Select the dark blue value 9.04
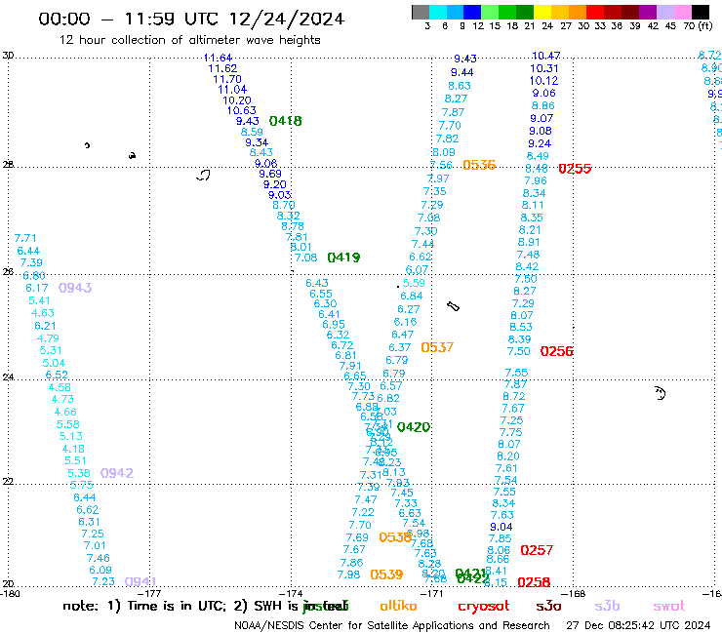 501,527
